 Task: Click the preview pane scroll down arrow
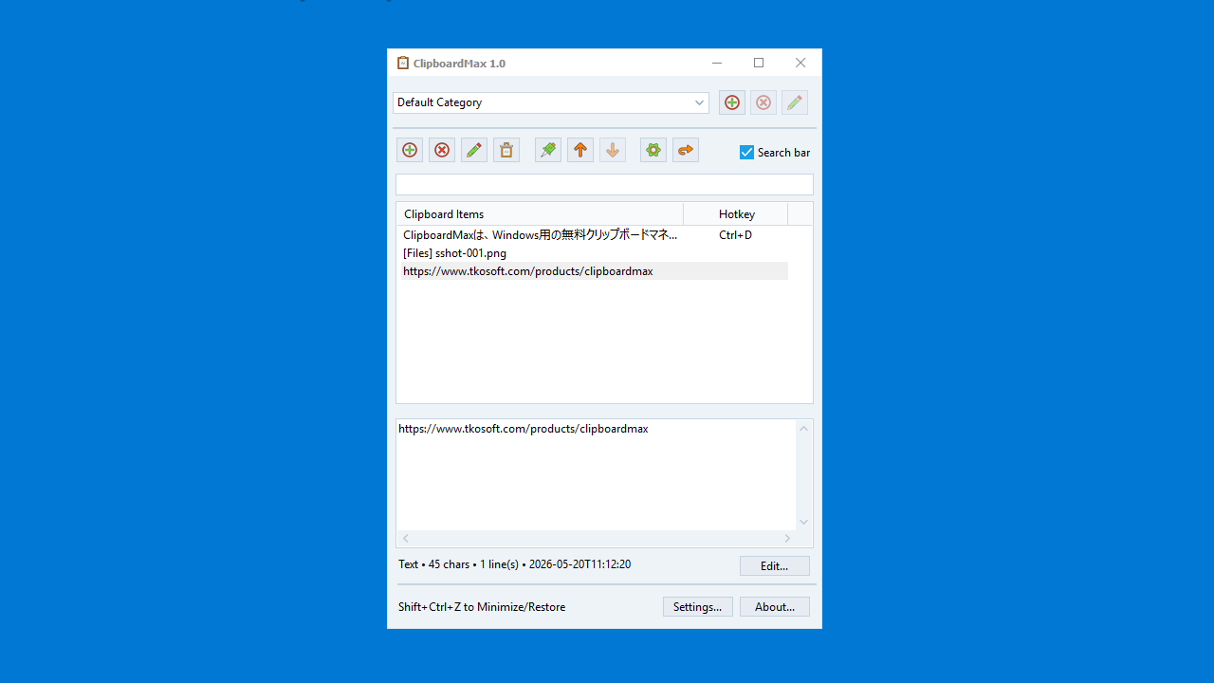pyautogui.click(x=804, y=522)
